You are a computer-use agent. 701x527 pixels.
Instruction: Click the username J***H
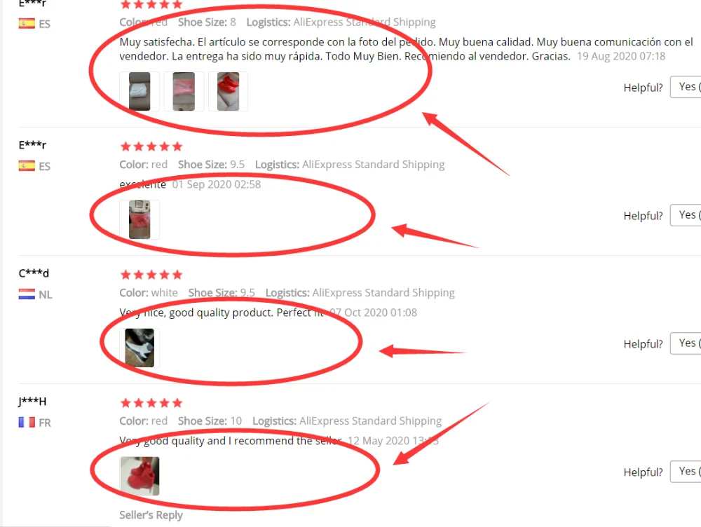[x=33, y=402]
